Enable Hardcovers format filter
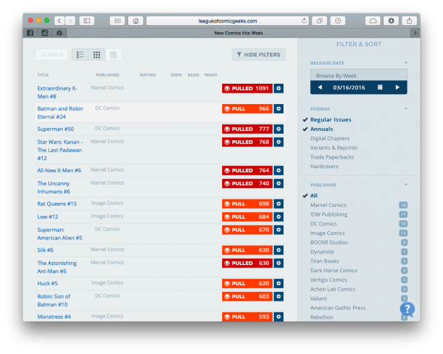The image size is (443, 354). [324, 166]
